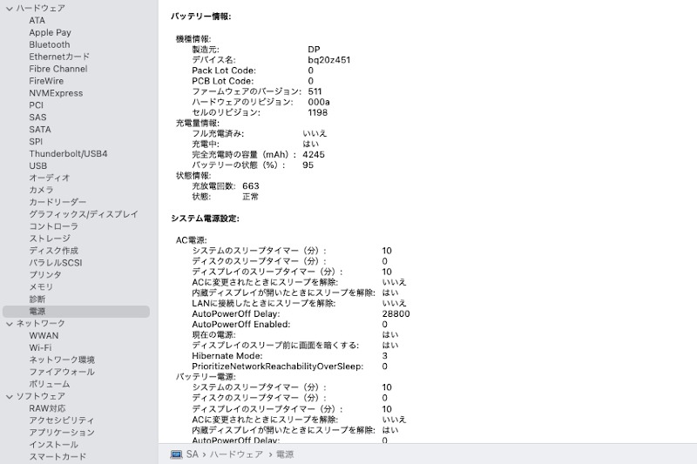
Task: Open the Thunderbolt/USB4 entry
Action: (68, 154)
